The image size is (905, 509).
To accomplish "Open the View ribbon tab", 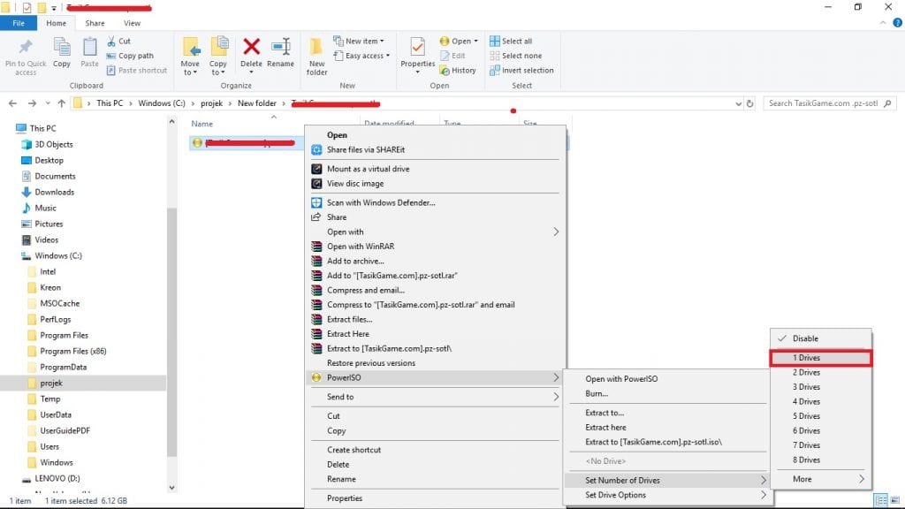I will coord(132,23).
